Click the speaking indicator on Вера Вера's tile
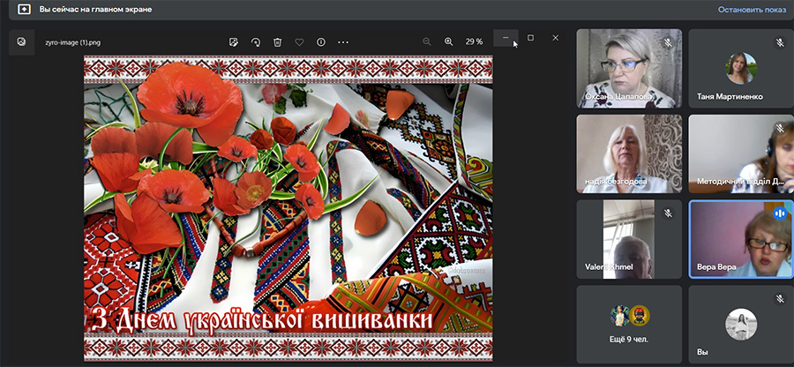Image resolution: width=794 pixels, height=367 pixels. pyautogui.click(x=780, y=213)
